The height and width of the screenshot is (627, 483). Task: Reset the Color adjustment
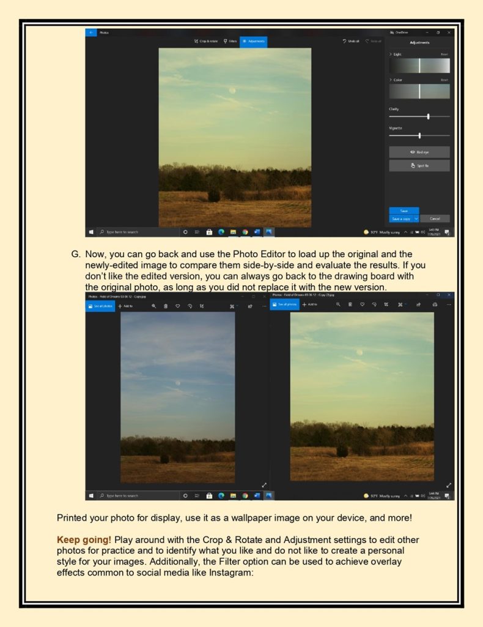click(x=444, y=80)
